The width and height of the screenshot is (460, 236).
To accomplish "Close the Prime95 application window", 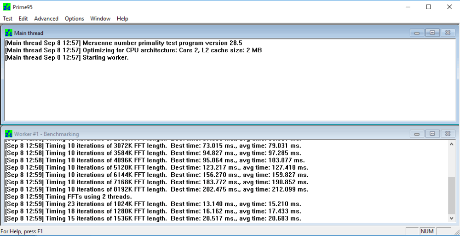I will [449, 7].
